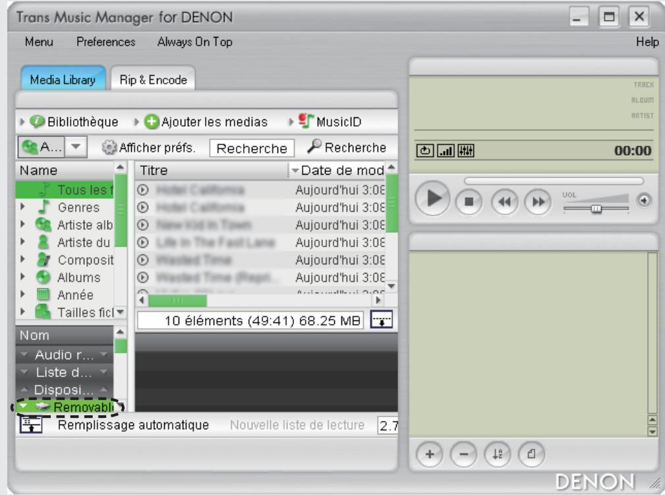Mute audio with the speaker icon
This screenshot has height=495, width=665.
644,200
